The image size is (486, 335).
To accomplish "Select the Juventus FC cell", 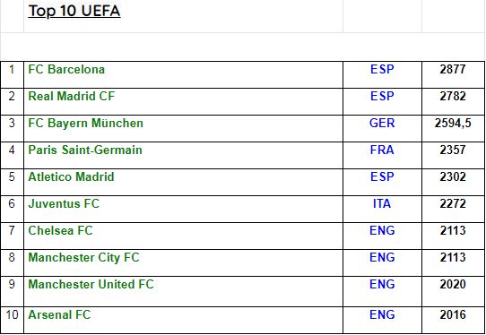I will coord(183,209).
